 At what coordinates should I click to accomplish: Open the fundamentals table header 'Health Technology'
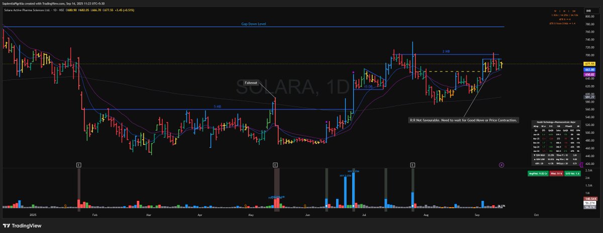tap(556, 122)
